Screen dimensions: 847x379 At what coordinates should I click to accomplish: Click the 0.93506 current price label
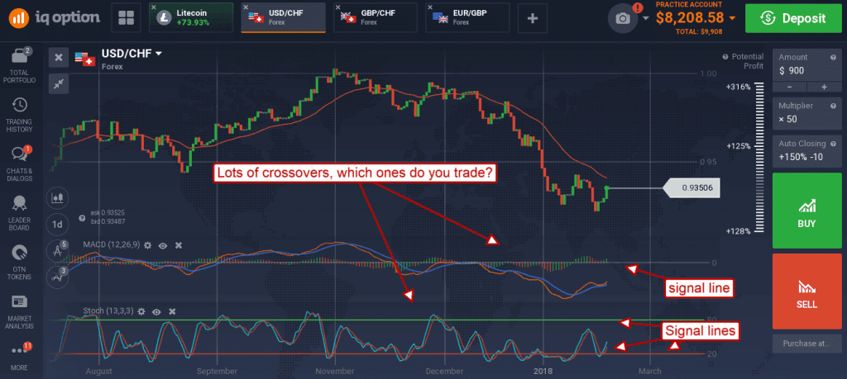[692, 188]
